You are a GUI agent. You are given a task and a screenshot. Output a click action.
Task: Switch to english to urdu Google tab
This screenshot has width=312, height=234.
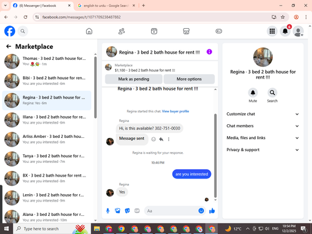point(106,6)
